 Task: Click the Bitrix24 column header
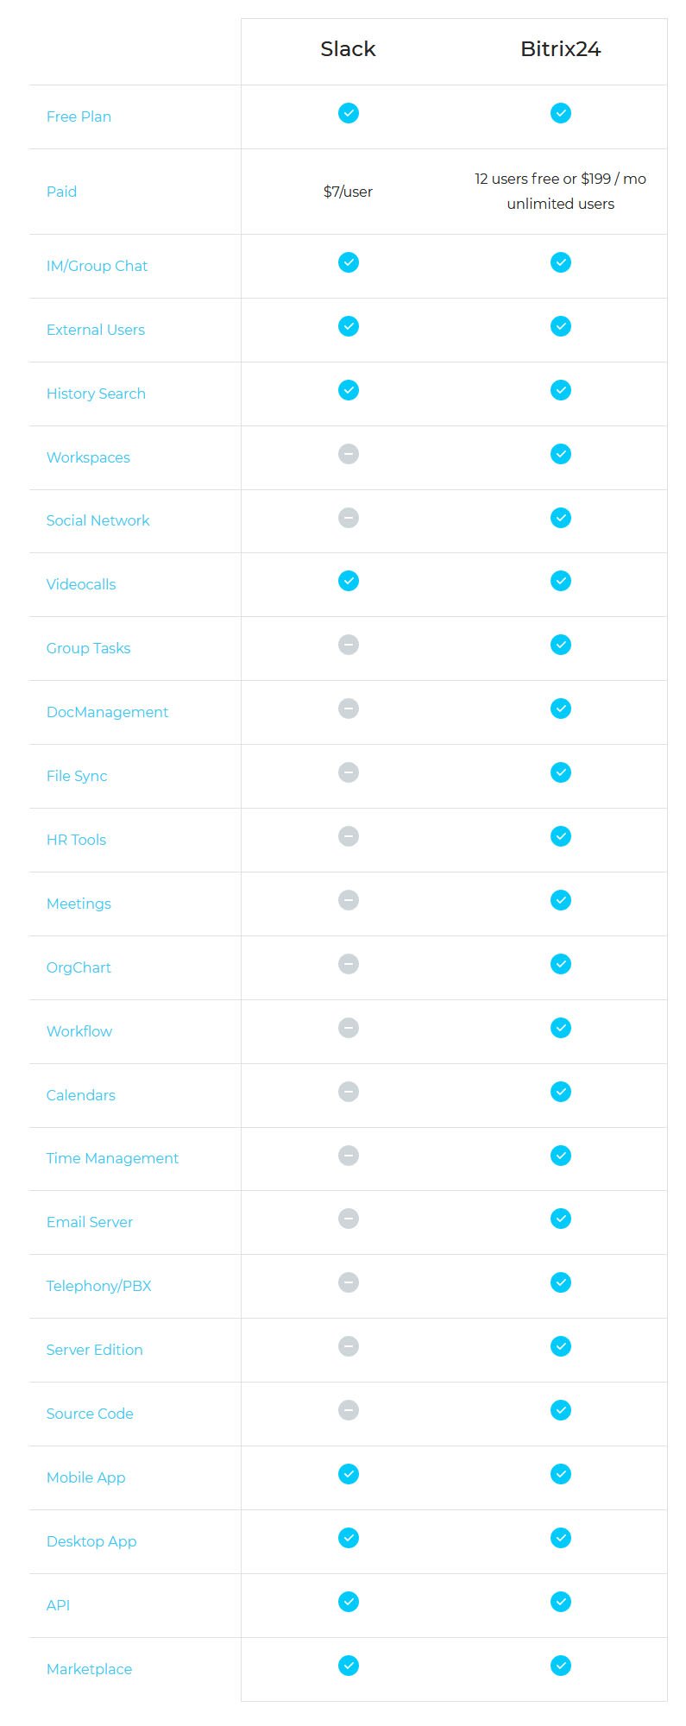point(561,49)
